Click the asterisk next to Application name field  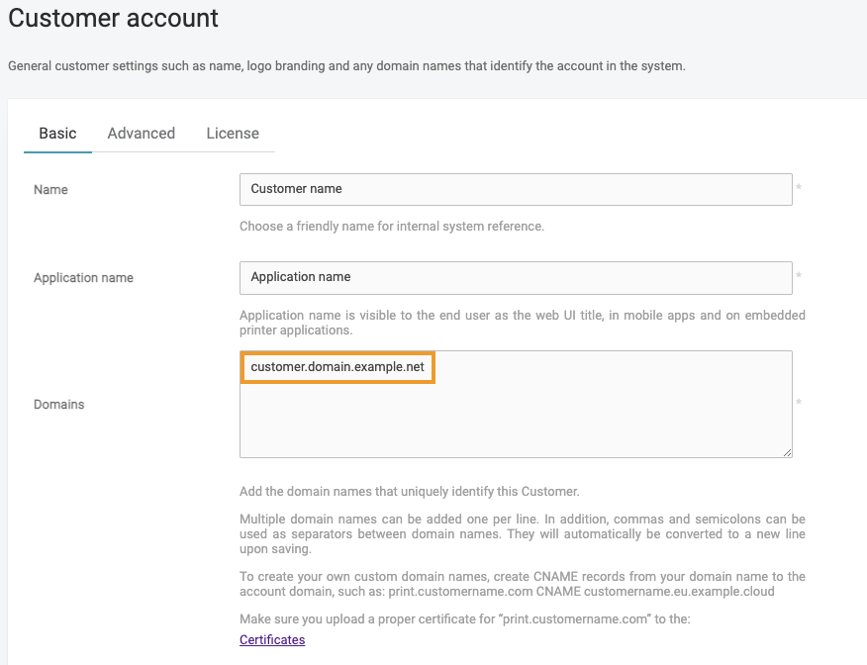799,277
